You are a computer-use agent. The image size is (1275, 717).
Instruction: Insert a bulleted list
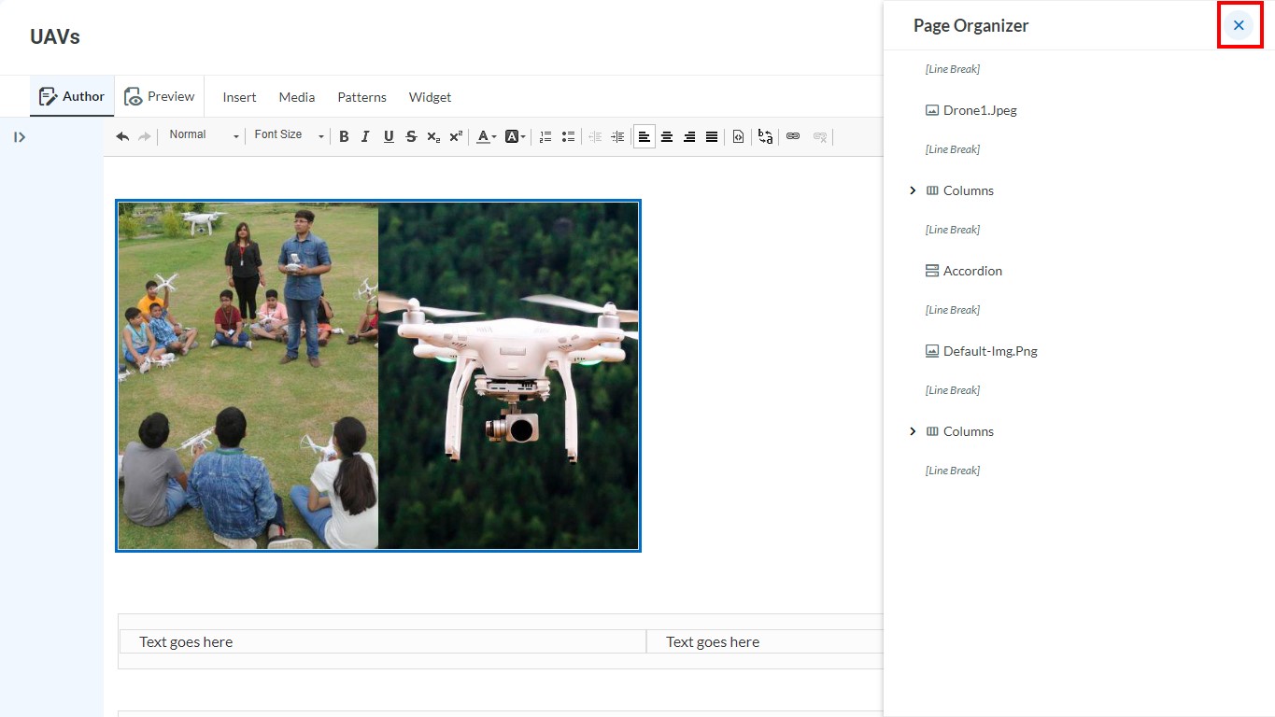(x=568, y=136)
